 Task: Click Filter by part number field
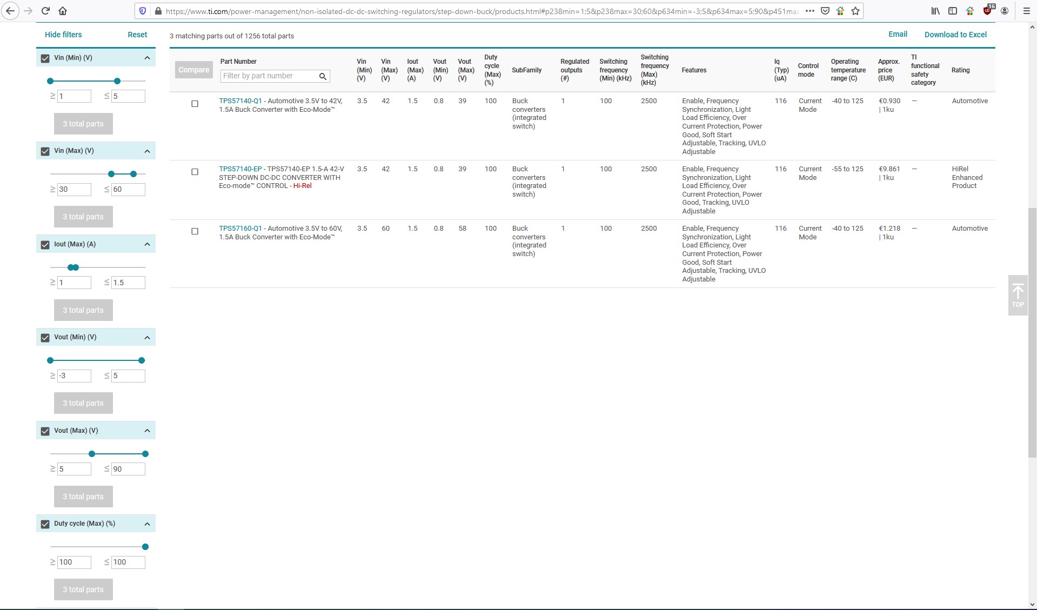point(269,76)
